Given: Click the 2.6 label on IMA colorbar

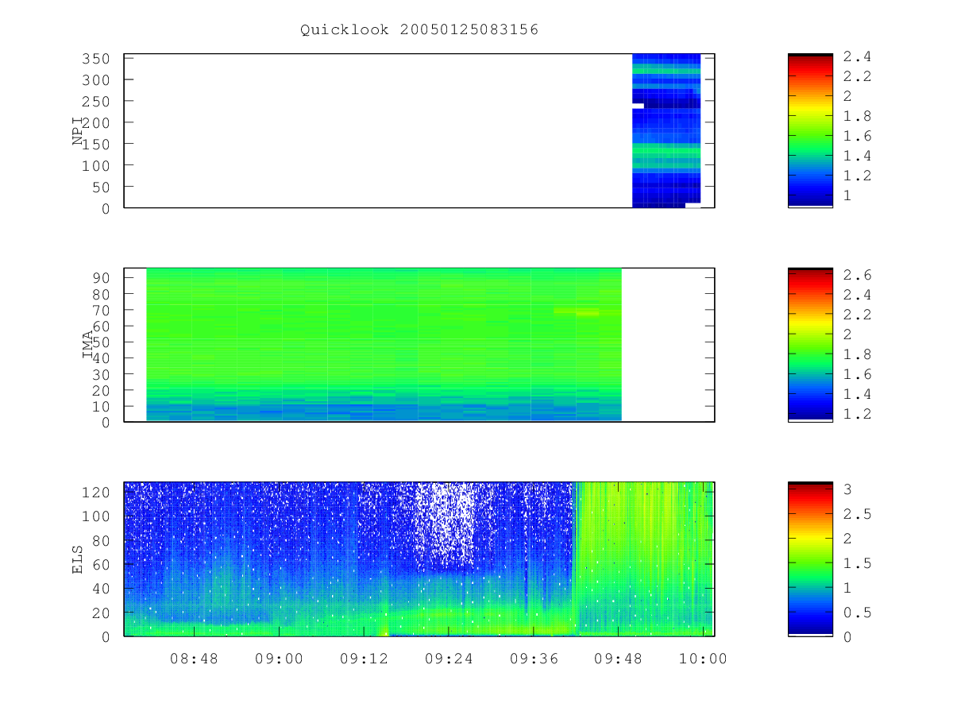Looking at the screenshot, I should 857,275.
